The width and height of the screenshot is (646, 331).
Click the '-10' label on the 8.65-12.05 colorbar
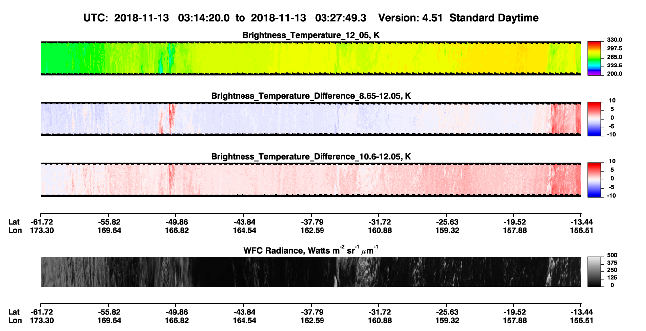611,135
